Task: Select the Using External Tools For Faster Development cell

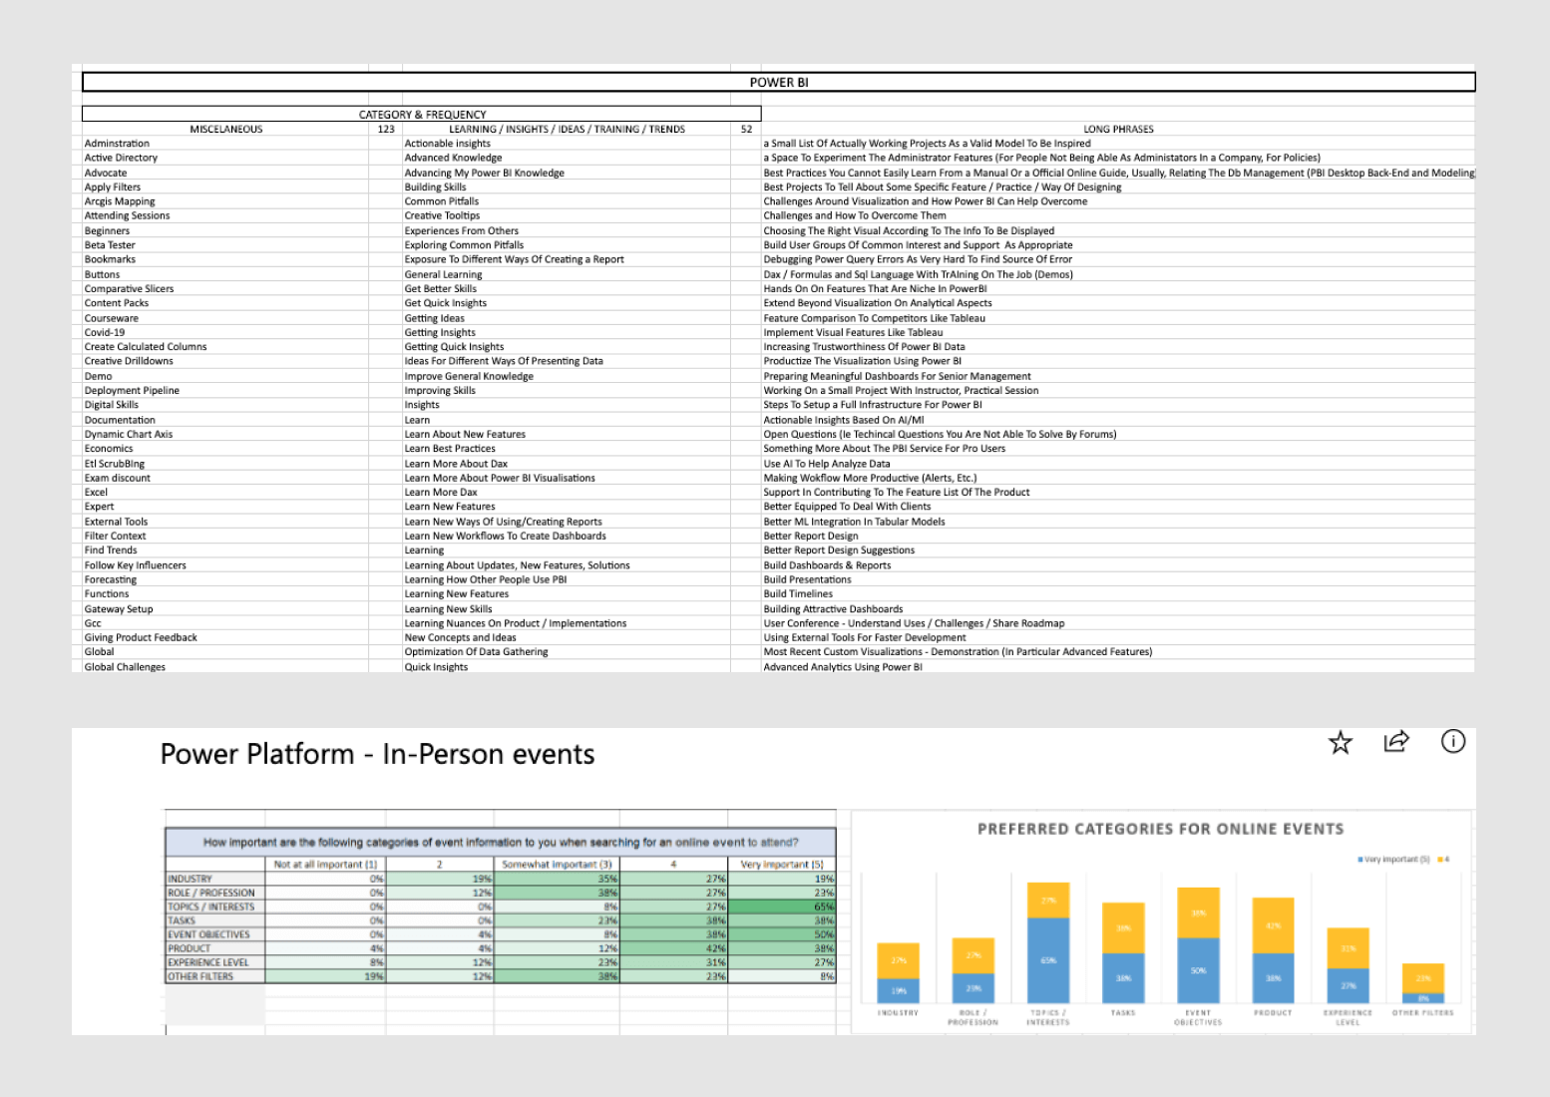Action: (1118, 637)
